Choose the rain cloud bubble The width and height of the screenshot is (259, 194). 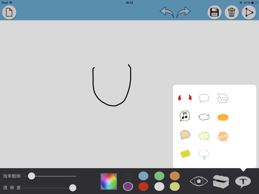click(x=204, y=155)
